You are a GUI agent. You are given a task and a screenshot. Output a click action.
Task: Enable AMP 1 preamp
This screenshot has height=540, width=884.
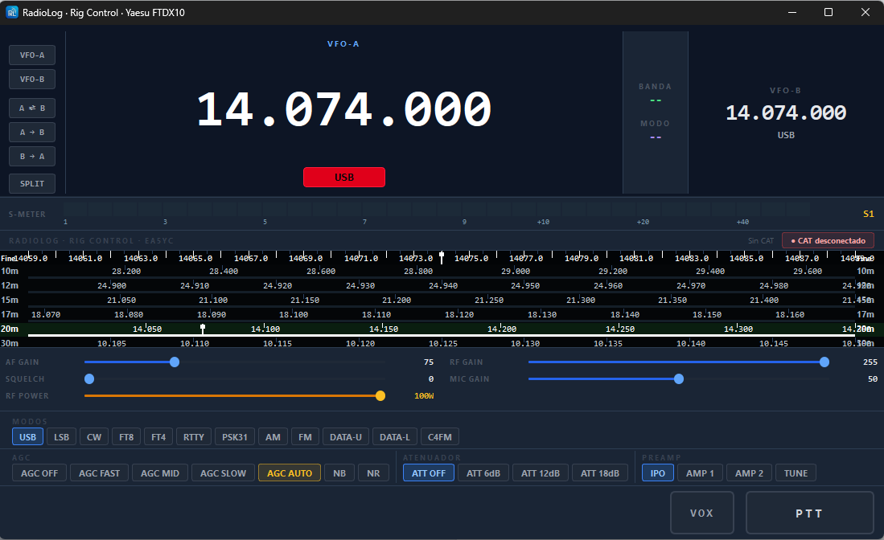click(x=701, y=473)
